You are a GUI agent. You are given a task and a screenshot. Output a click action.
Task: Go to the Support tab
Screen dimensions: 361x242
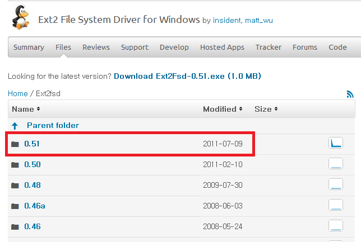(135, 48)
